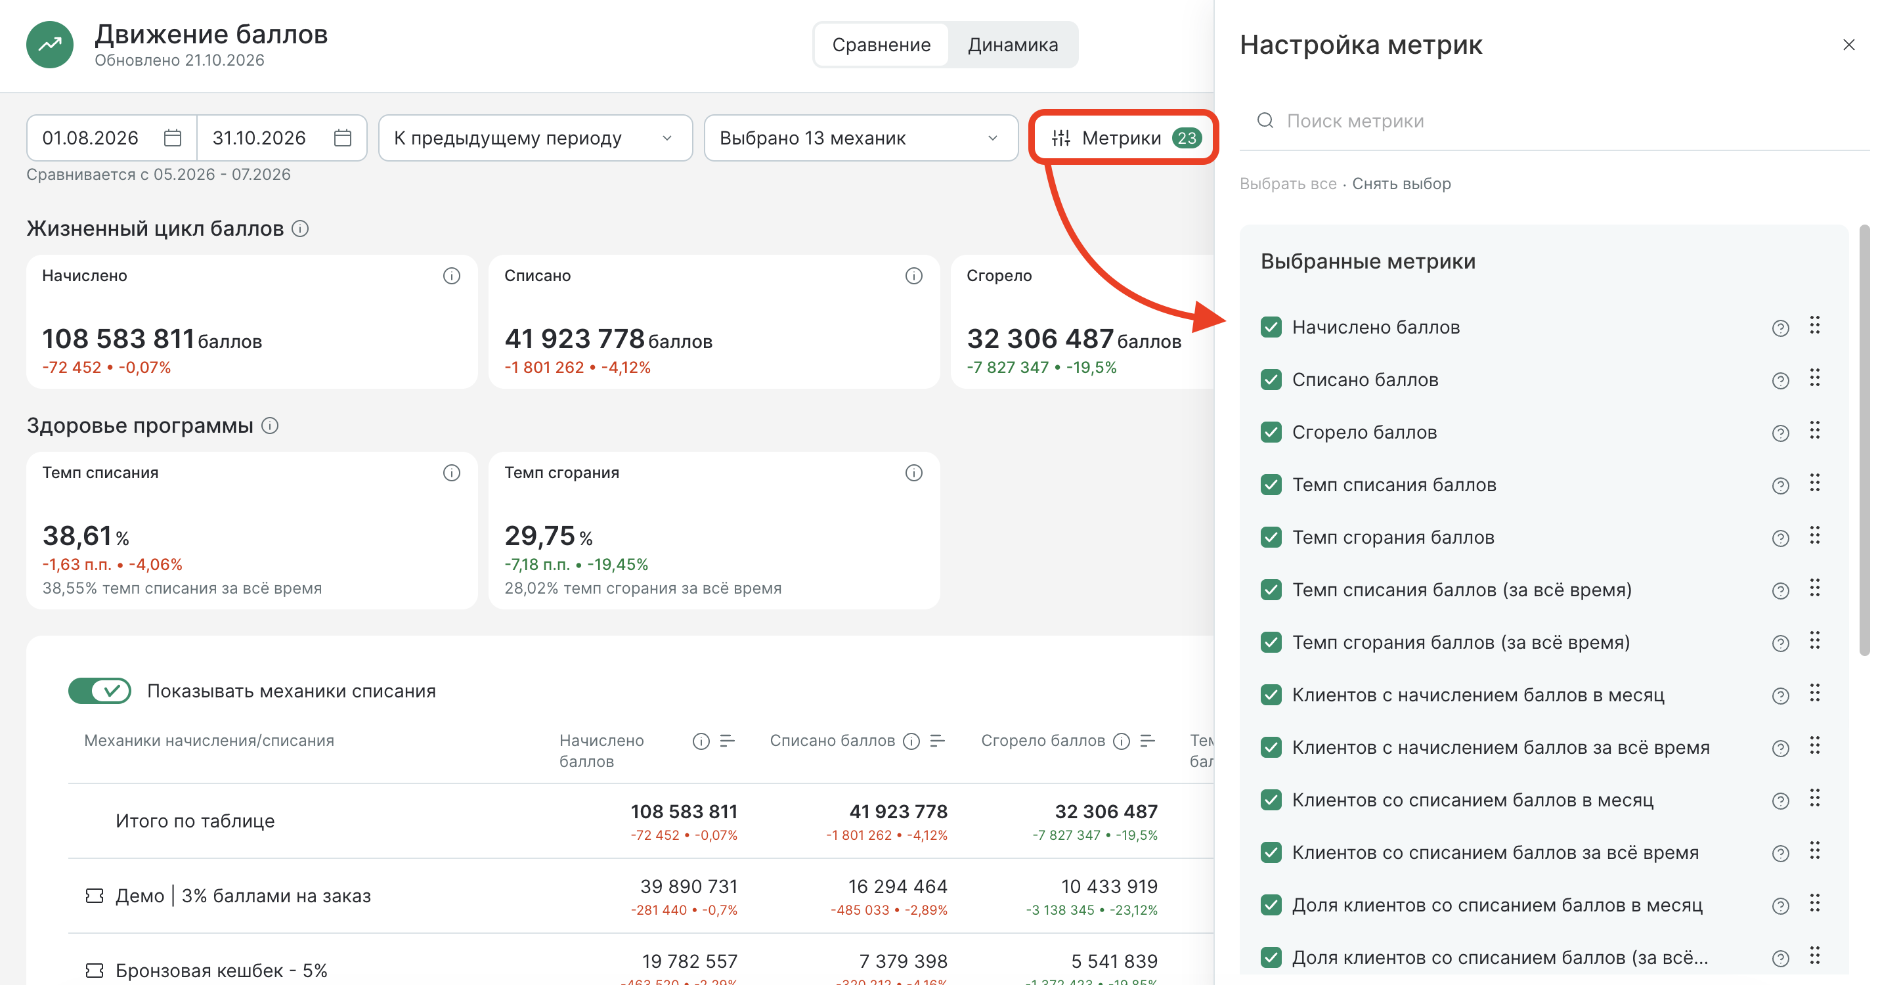
Task: Open start date calendar picker icon
Action: [x=172, y=138]
